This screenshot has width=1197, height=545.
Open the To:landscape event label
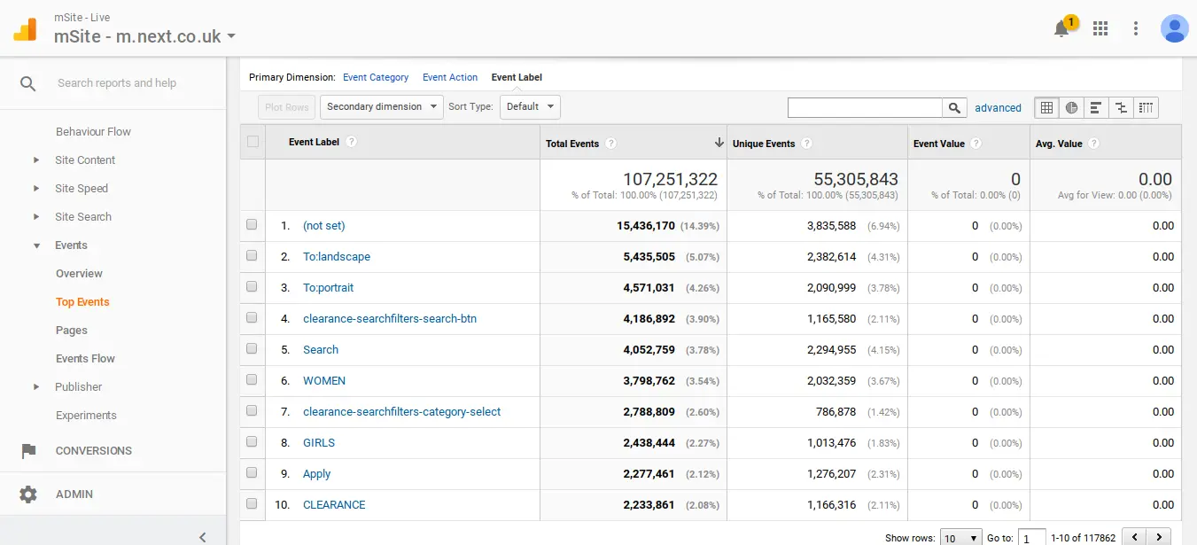click(x=337, y=257)
